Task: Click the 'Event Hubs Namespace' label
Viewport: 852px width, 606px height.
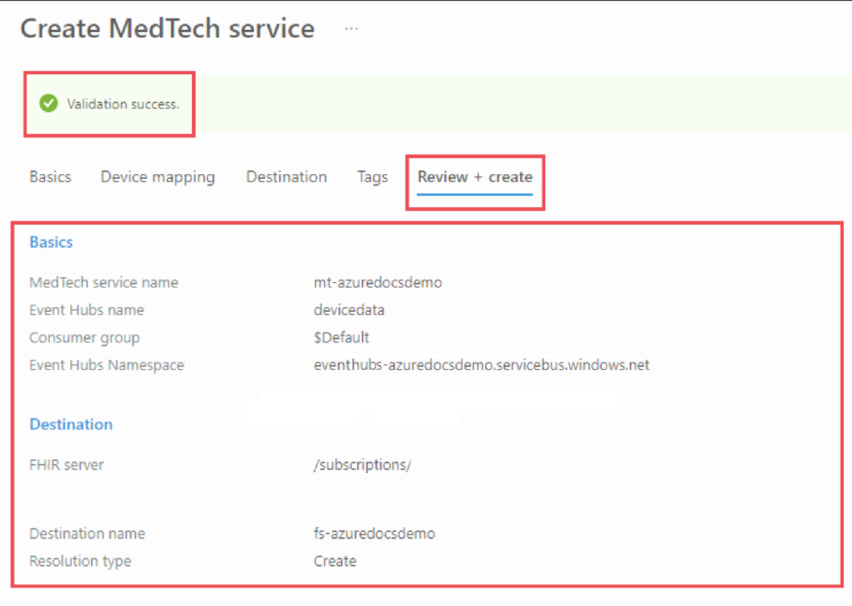Action: click(107, 365)
